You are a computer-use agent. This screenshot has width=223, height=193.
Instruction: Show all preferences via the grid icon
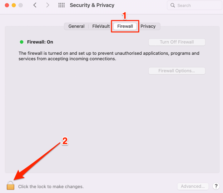(61, 5)
